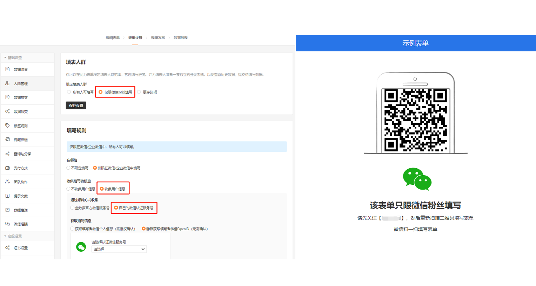Click the 支付方式 wallet icon
Image resolution: width=536 pixels, height=286 pixels.
click(x=7, y=168)
